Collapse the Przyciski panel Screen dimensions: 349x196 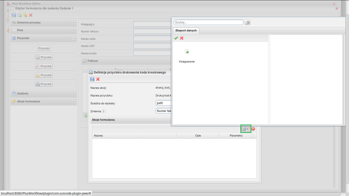coord(73,38)
